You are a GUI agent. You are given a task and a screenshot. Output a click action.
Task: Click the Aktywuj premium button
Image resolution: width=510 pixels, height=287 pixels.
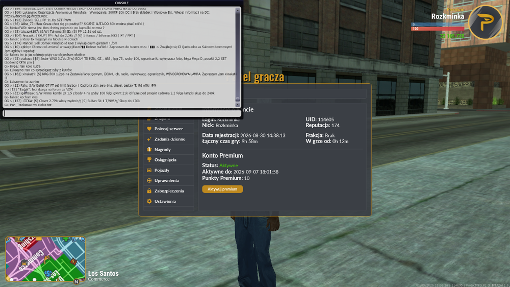coord(222,189)
